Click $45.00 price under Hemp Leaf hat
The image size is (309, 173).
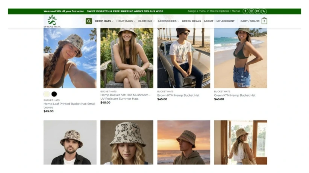[x=48, y=111]
